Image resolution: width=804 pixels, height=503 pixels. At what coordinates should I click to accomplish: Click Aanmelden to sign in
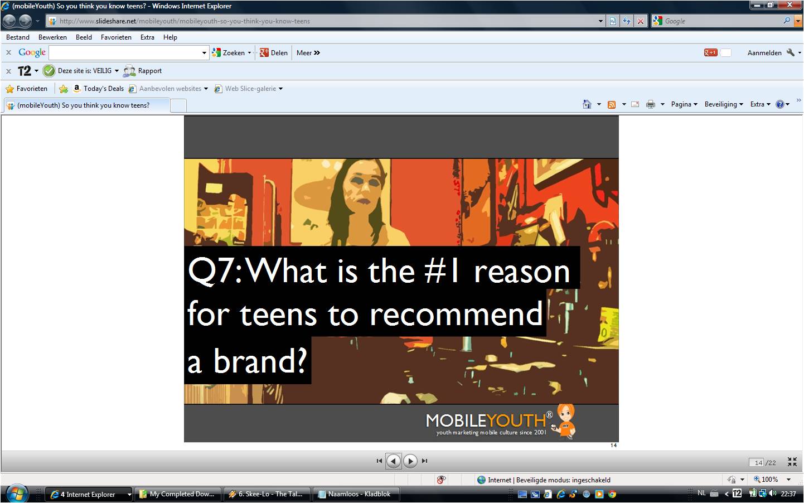pyautogui.click(x=764, y=53)
